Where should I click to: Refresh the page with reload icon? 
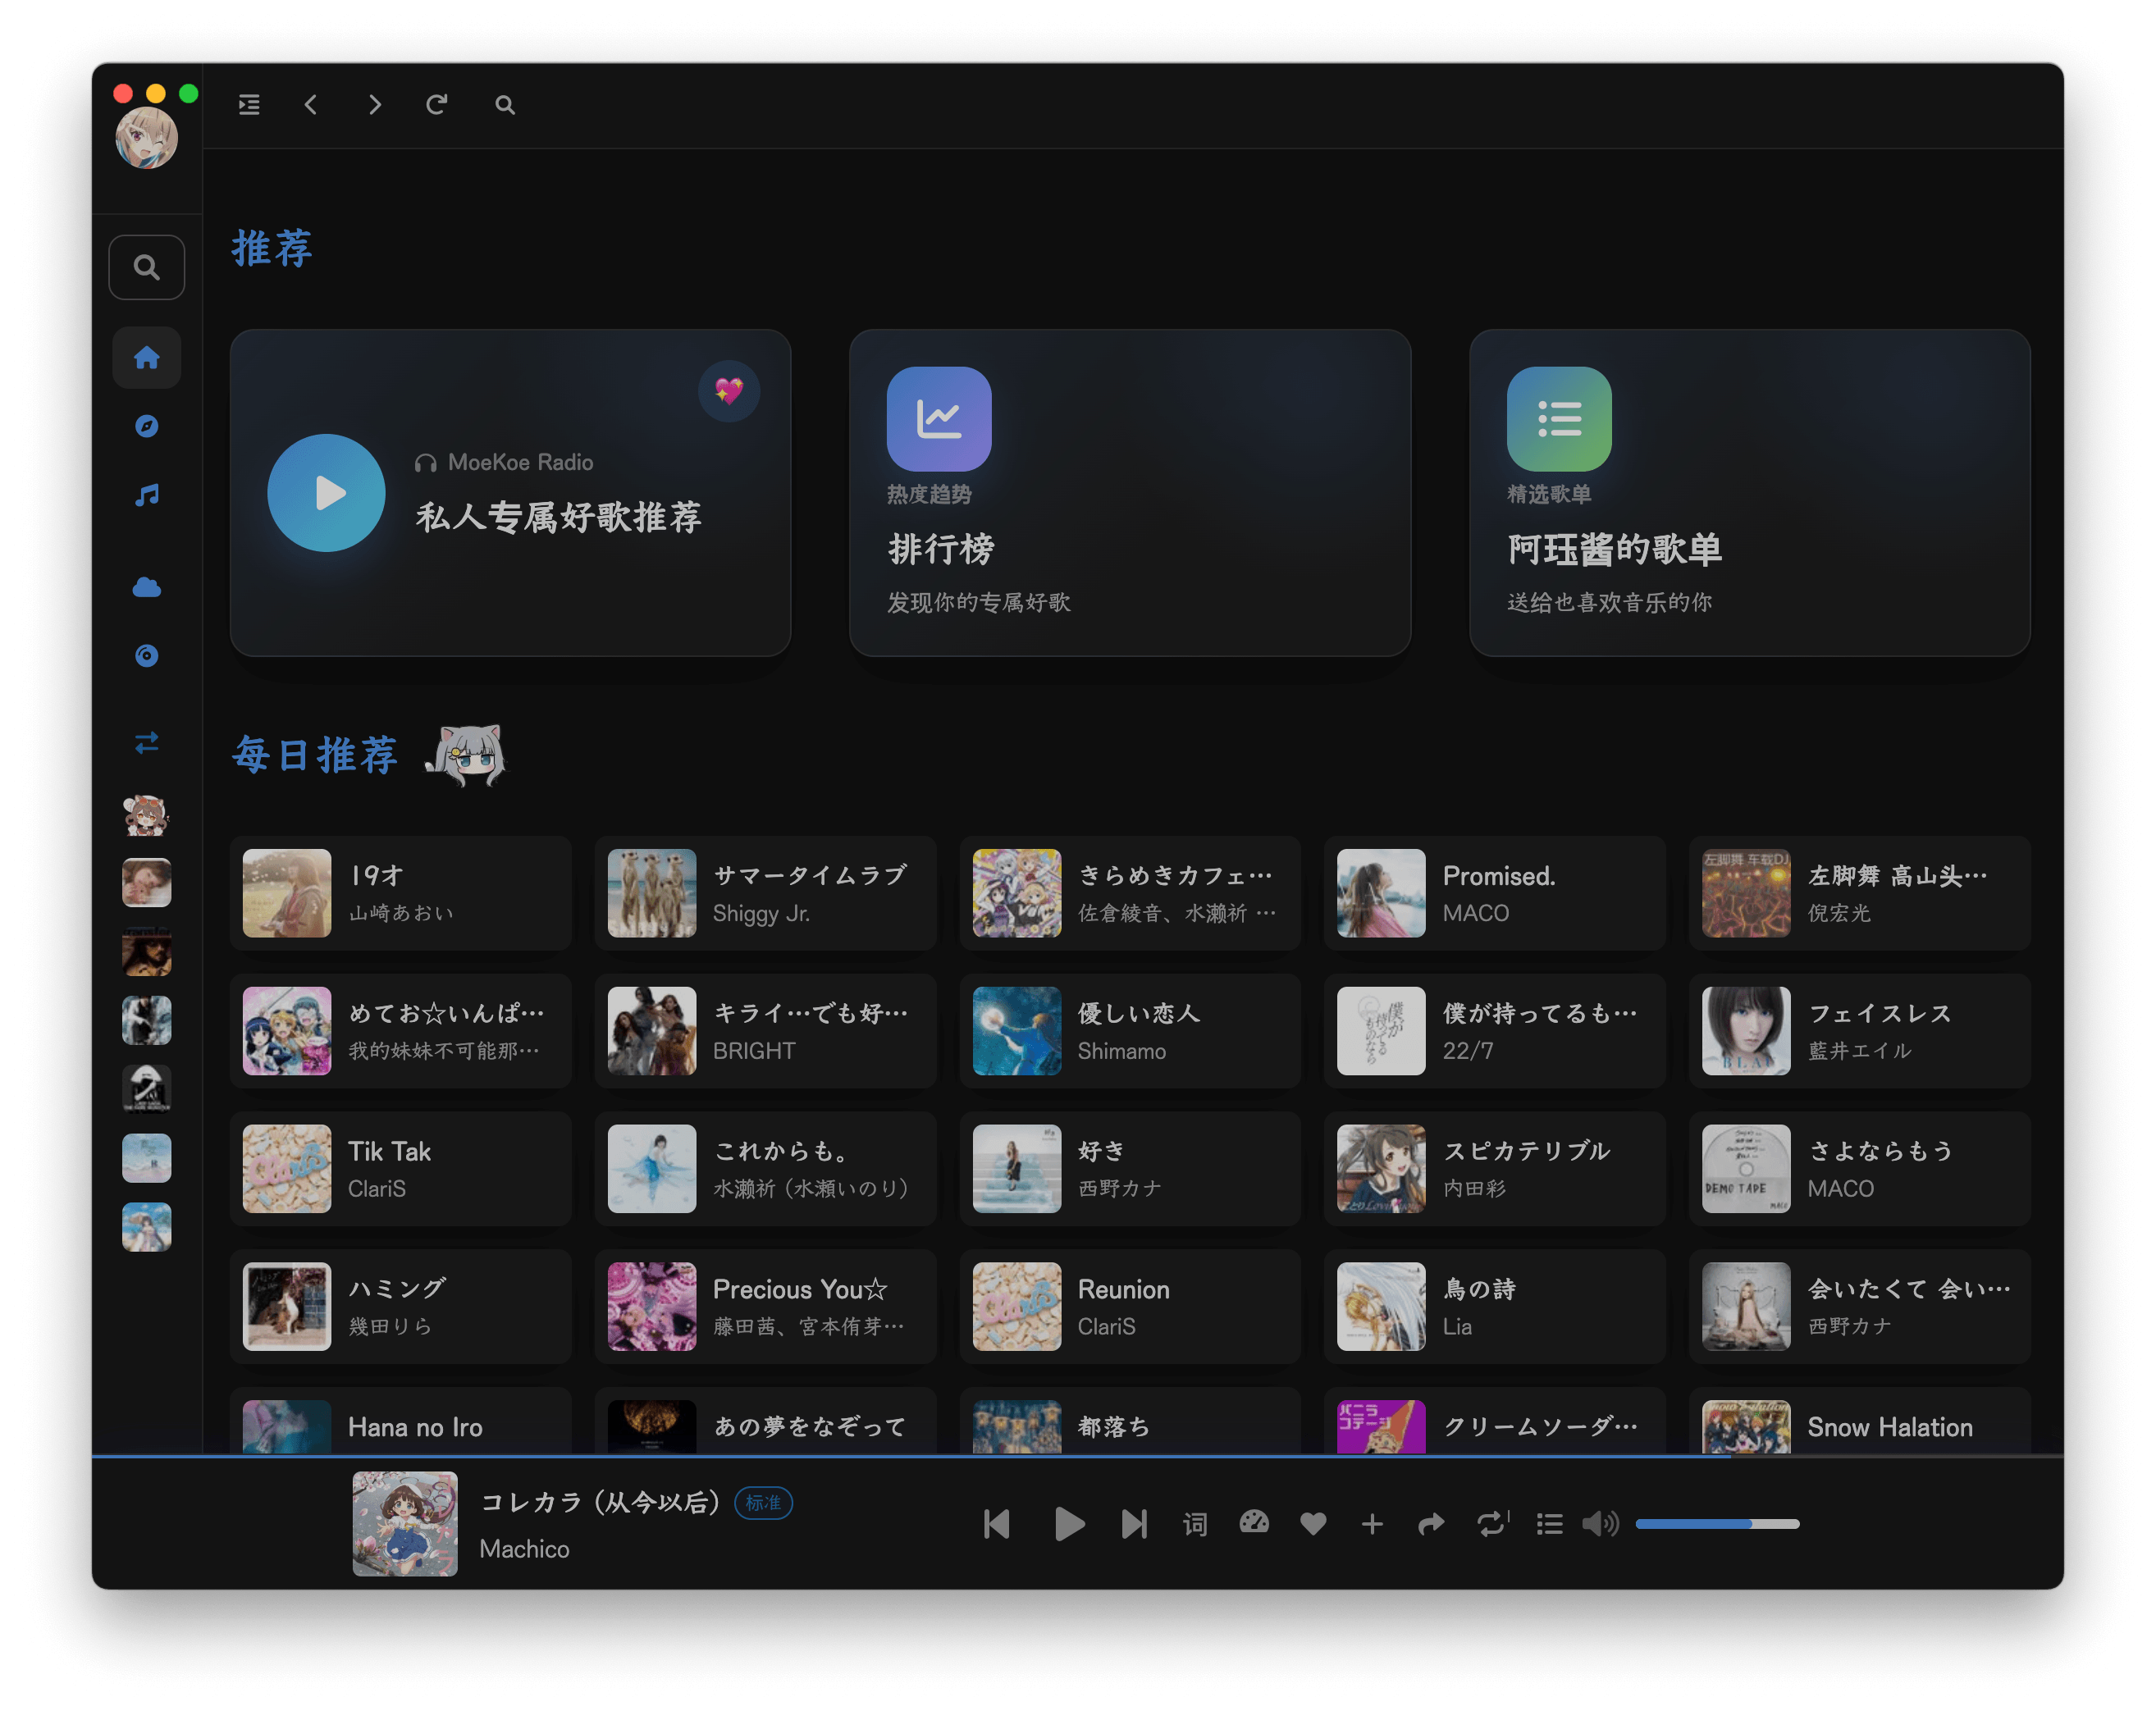(437, 105)
